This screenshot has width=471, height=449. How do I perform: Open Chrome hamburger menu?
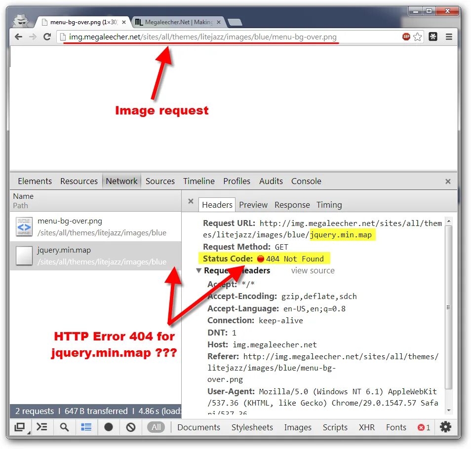click(449, 37)
